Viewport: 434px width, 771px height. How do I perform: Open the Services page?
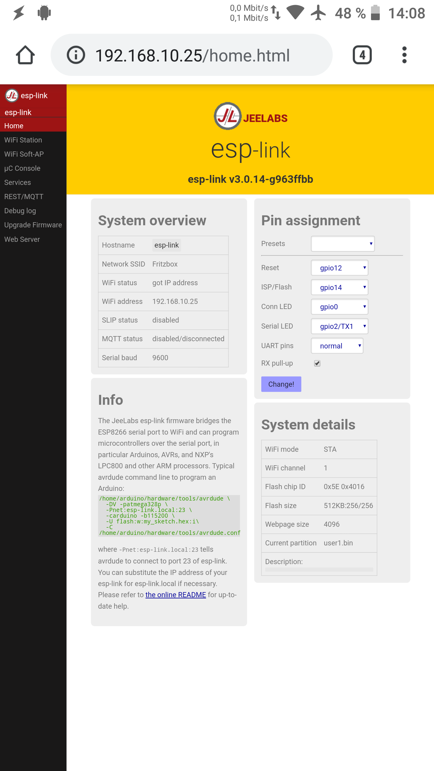point(33,183)
